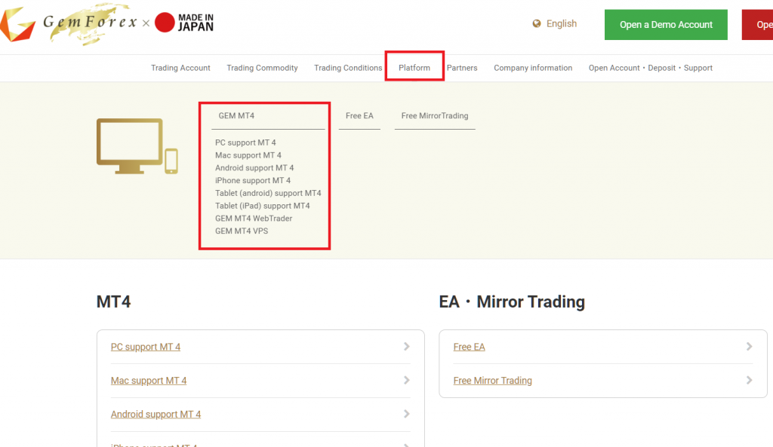Open the Trading Conditions menu

pos(348,68)
